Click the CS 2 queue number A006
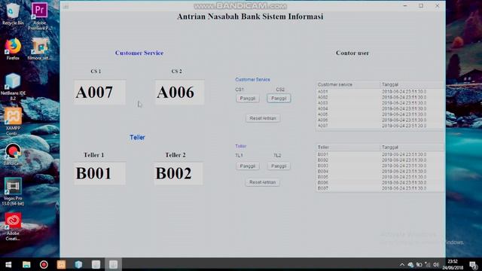Image resolution: width=482 pixels, height=271 pixels. click(179, 93)
